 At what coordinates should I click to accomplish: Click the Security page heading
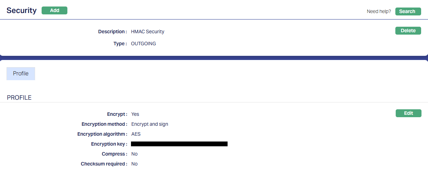point(21,10)
